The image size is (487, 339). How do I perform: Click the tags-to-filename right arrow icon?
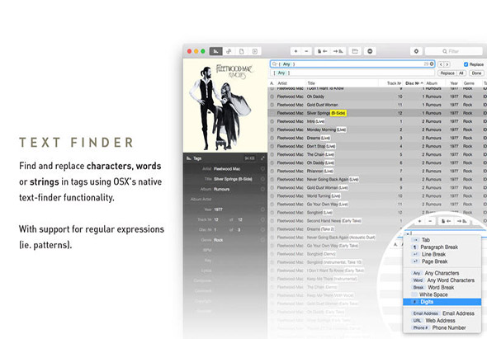point(338,51)
